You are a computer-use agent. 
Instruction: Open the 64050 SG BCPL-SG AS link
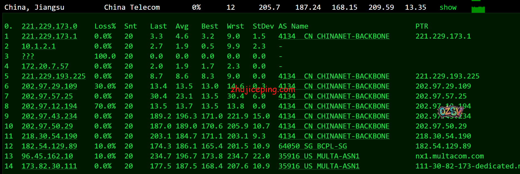coord(313,146)
